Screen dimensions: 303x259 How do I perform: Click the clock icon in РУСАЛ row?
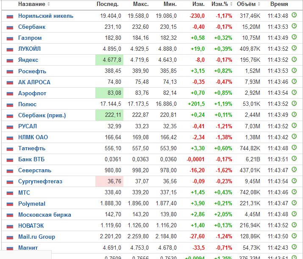click(x=294, y=125)
